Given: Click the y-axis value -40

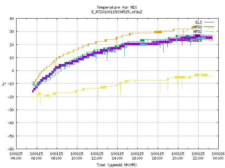Looking at the screenshot, I should click(11, 123).
